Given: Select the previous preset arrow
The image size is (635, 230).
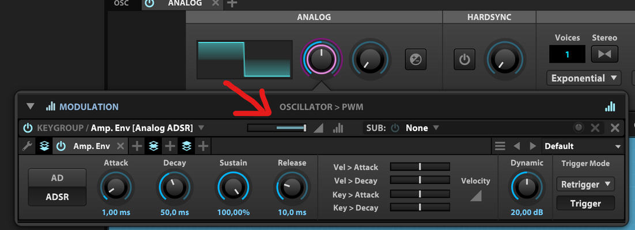Looking at the screenshot, I should (516, 146).
